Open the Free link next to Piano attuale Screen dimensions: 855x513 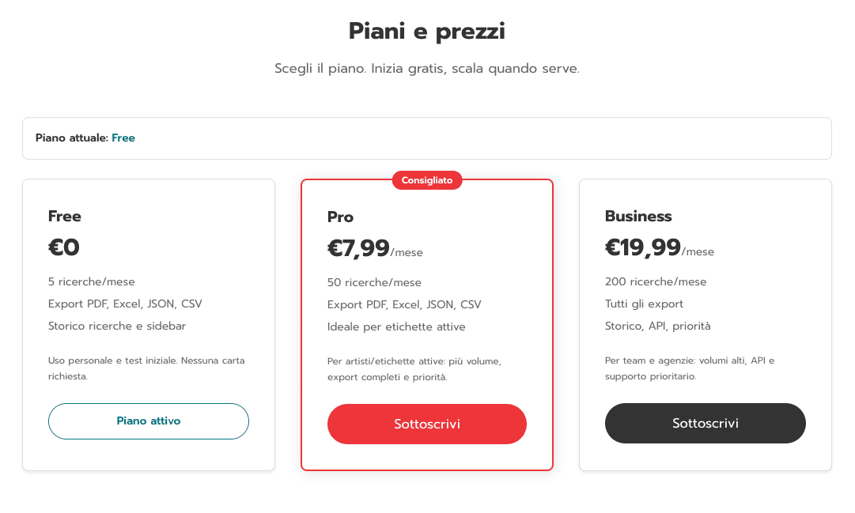[x=123, y=138]
